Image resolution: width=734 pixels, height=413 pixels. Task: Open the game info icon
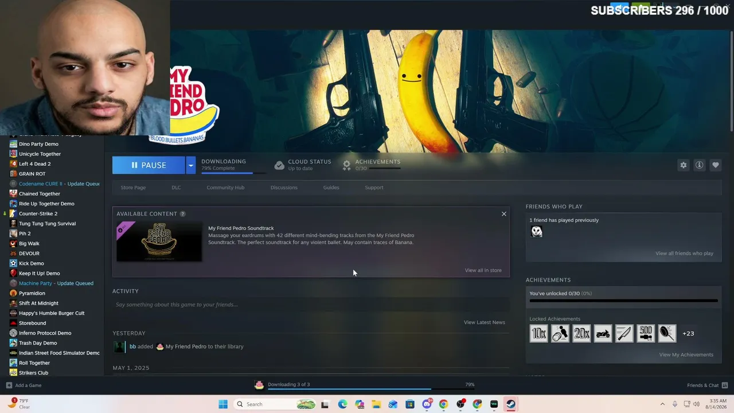click(x=700, y=165)
